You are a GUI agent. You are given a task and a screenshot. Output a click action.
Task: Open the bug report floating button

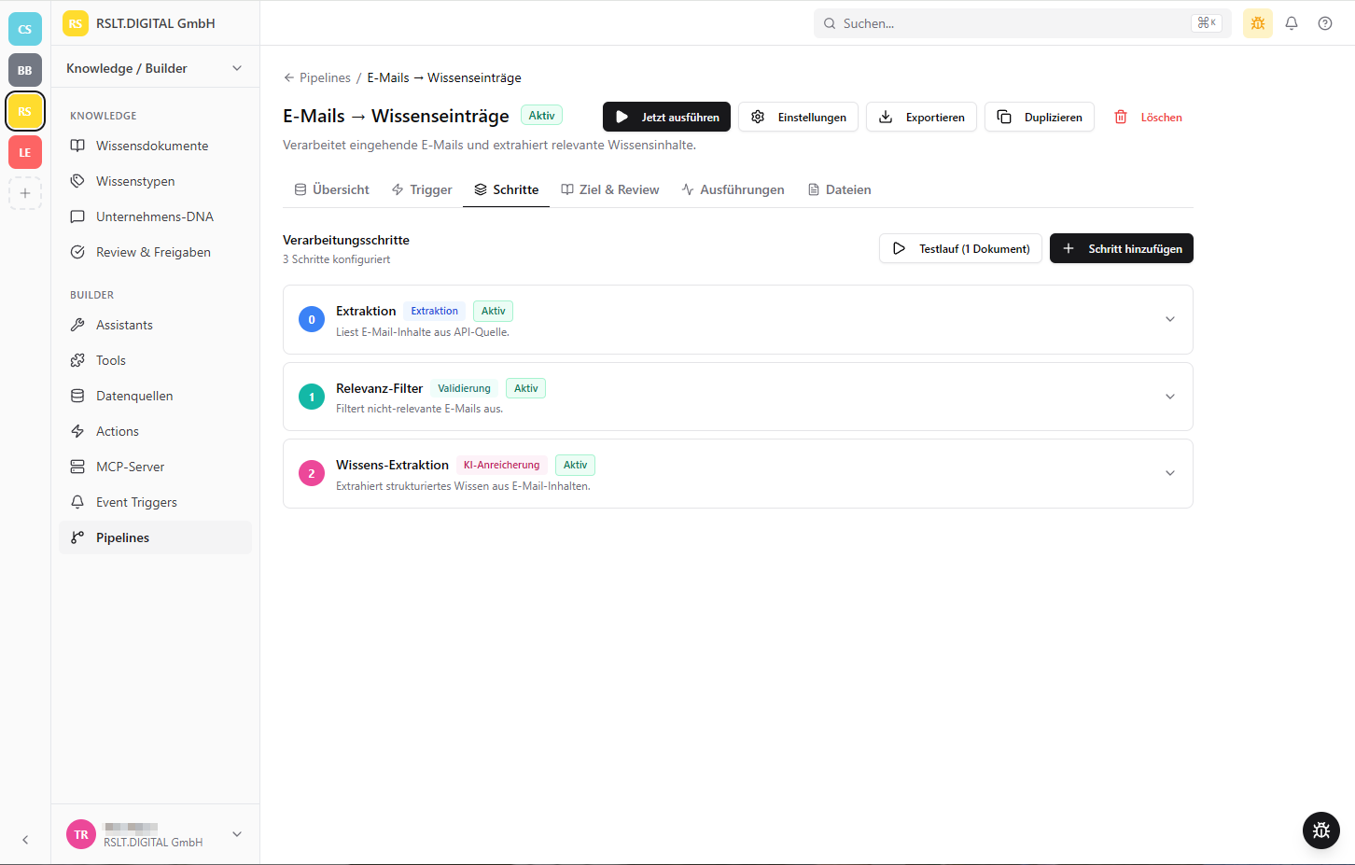pos(1321,830)
